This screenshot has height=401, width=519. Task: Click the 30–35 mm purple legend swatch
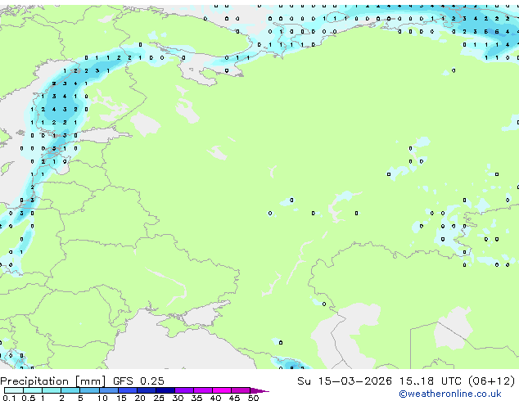tap(184, 390)
